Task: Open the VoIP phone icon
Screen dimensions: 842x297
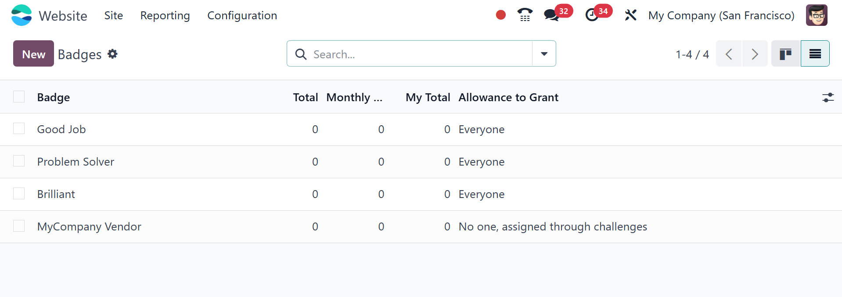Action: 525,15
